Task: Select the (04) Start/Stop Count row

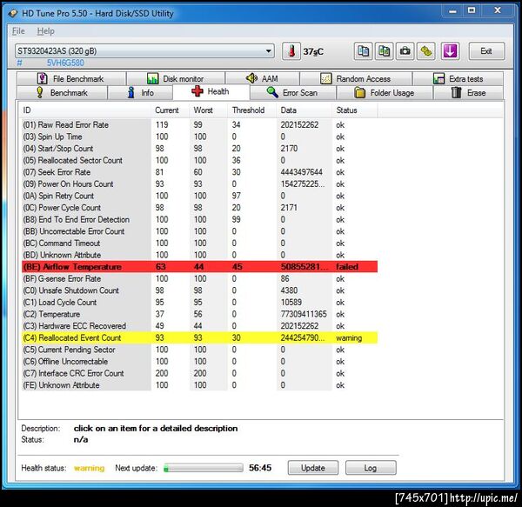Action: click(199, 149)
